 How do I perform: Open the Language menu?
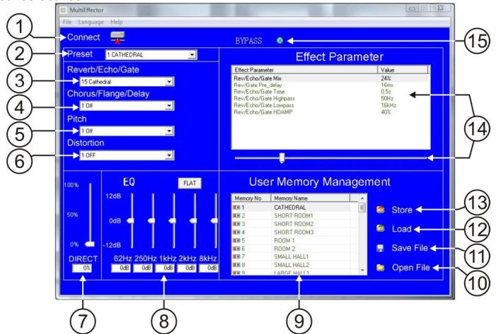pyautogui.click(x=91, y=22)
